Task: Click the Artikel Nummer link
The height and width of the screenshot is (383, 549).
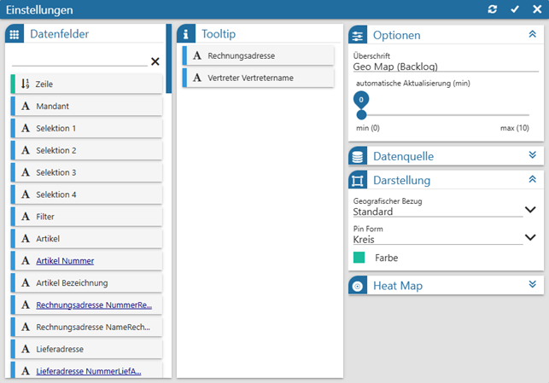Action: [65, 261]
